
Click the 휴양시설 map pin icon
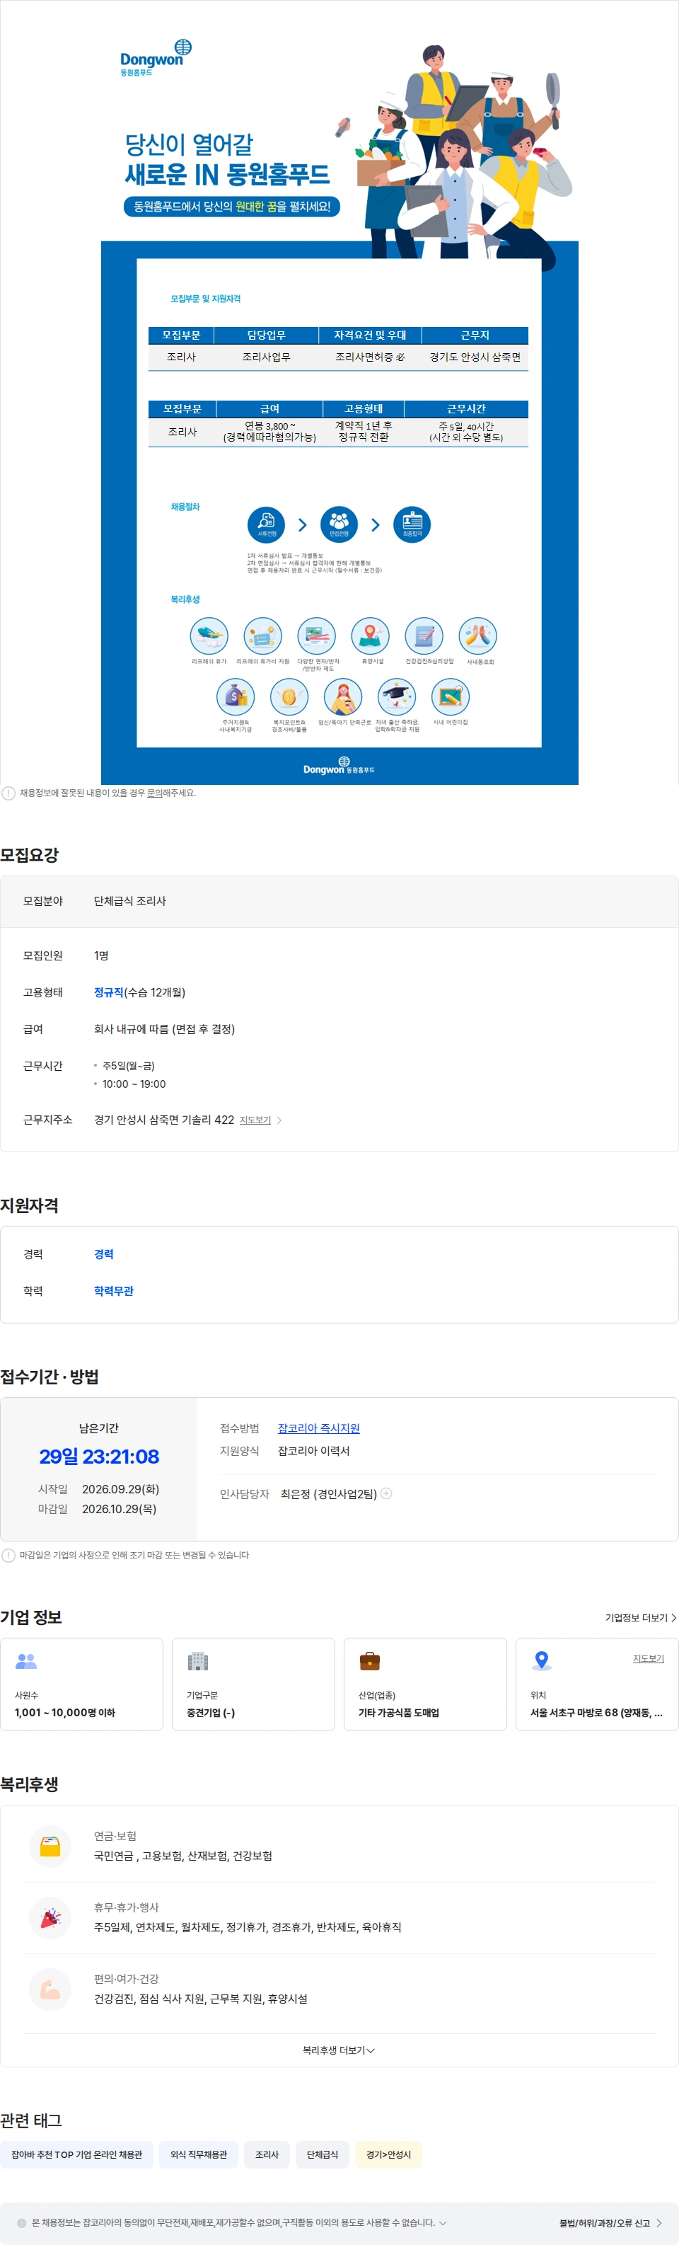370,636
